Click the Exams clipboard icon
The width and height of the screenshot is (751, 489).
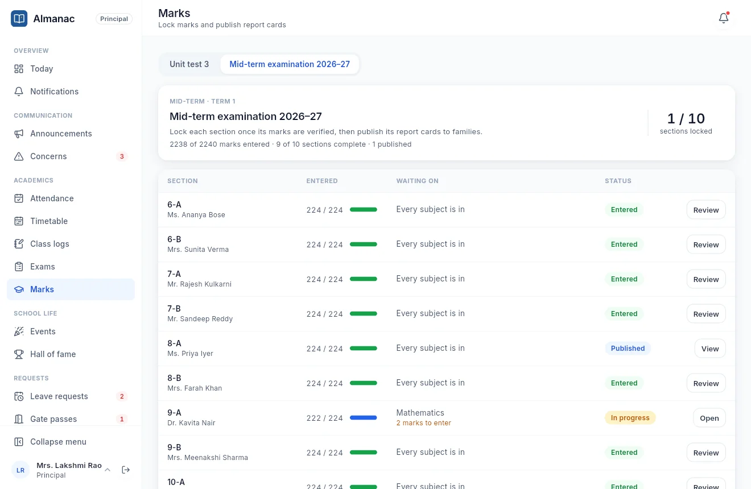point(19,267)
